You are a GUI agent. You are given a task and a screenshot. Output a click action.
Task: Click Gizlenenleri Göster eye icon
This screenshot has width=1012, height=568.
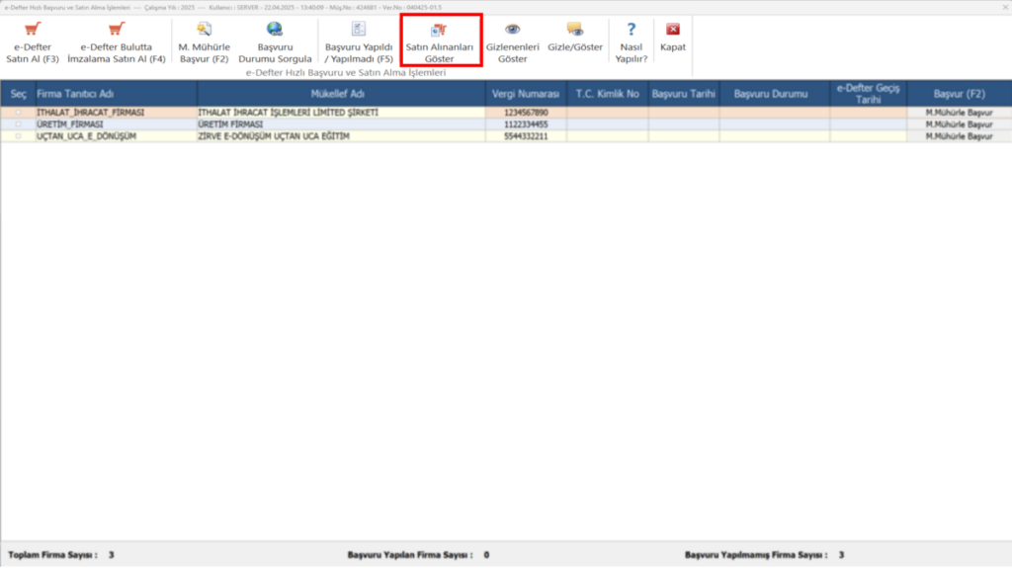(513, 29)
